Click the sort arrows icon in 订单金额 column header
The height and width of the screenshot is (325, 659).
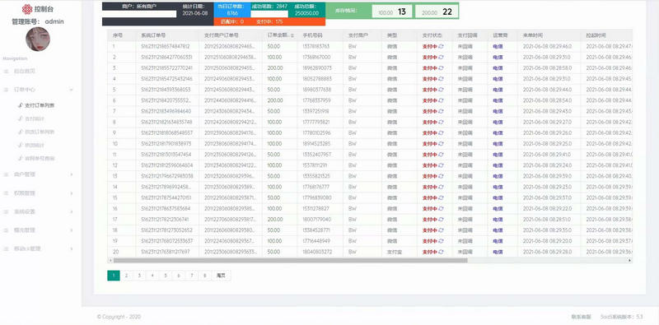(292, 35)
